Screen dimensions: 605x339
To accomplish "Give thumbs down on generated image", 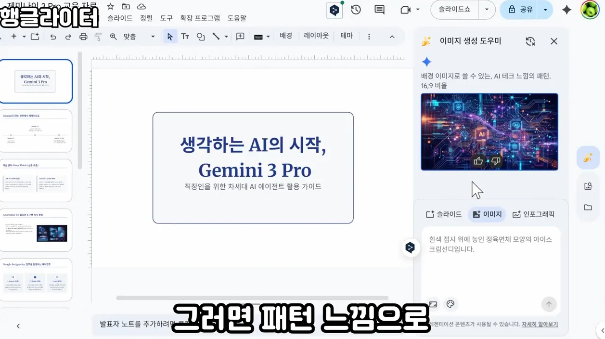I will point(496,161).
